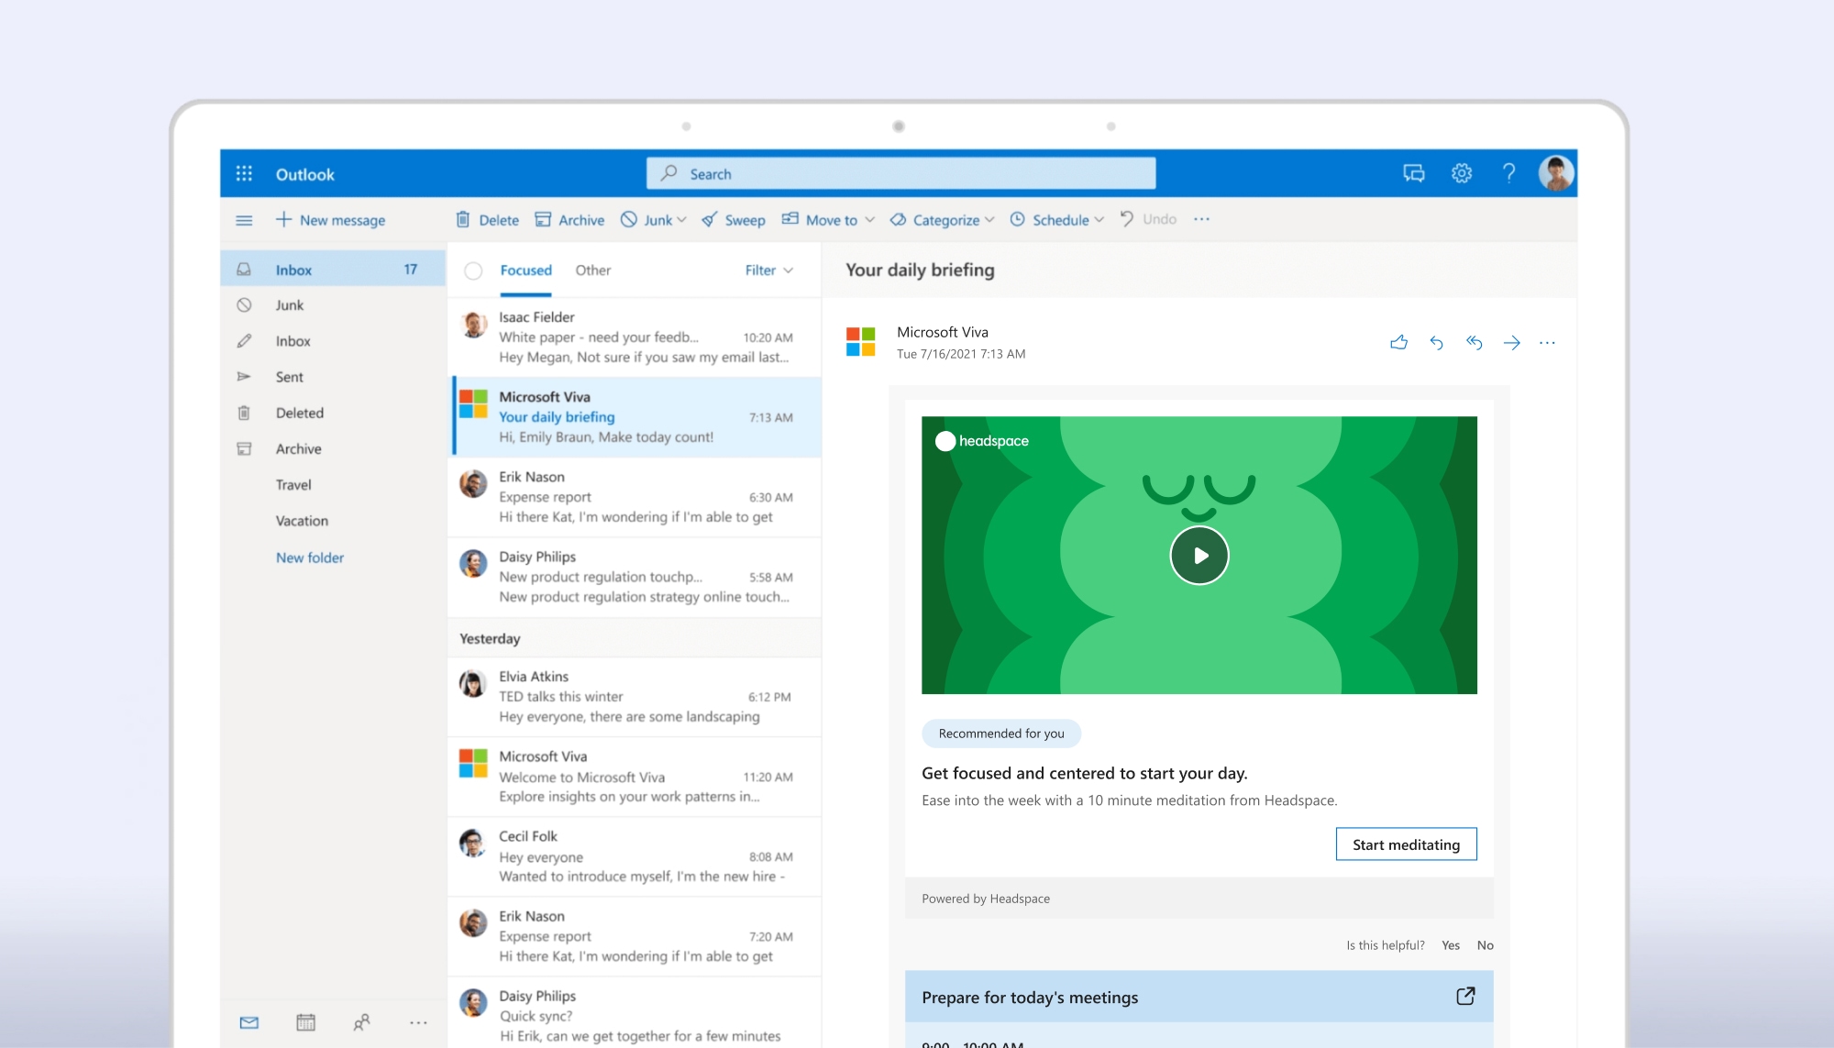Click the Microsoft Viva sender logo in reading pane
The height and width of the screenshot is (1048, 1834).
(860, 342)
